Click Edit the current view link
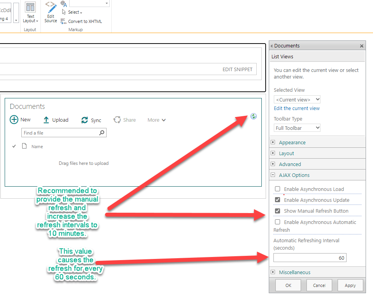Viewport: 373px width, 306px height. click(297, 108)
